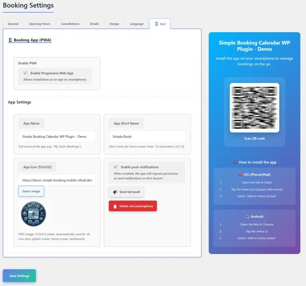Screen dimensions: 306x286
Task: Toggle Enable Progressive Web App checkbox
Action: [25, 73]
